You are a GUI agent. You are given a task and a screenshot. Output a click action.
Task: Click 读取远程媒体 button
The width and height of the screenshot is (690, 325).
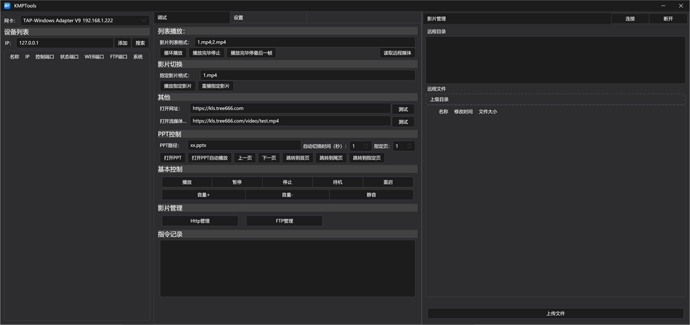(398, 53)
